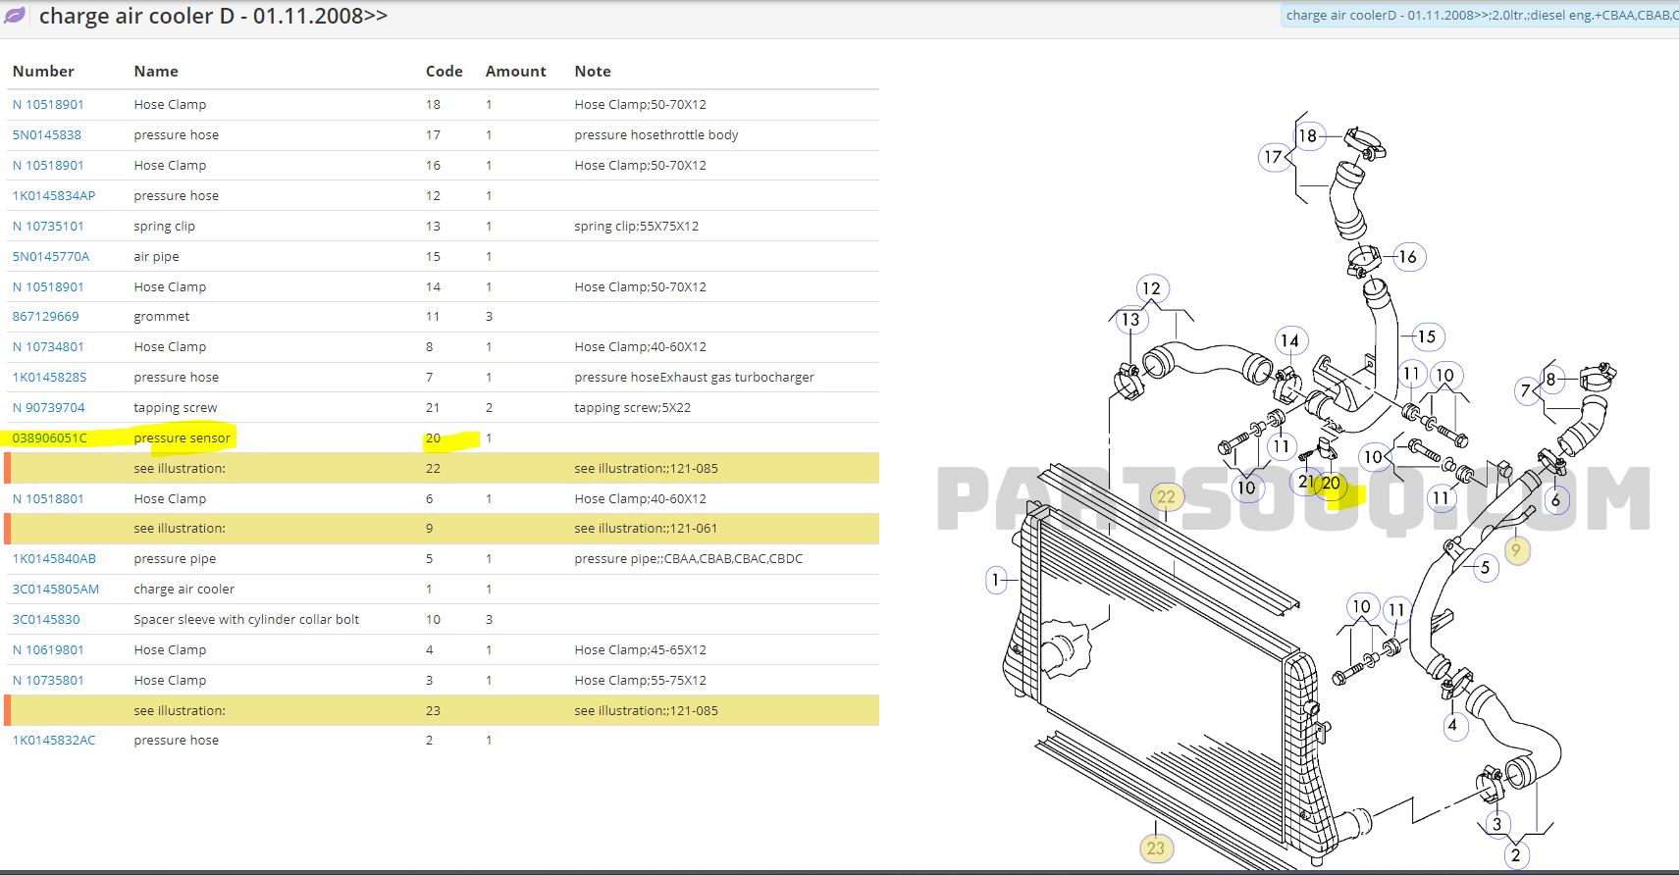Select yellow callout bubble 23 below the cooler
The height and width of the screenshot is (875, 1679).
[1155, 849]
